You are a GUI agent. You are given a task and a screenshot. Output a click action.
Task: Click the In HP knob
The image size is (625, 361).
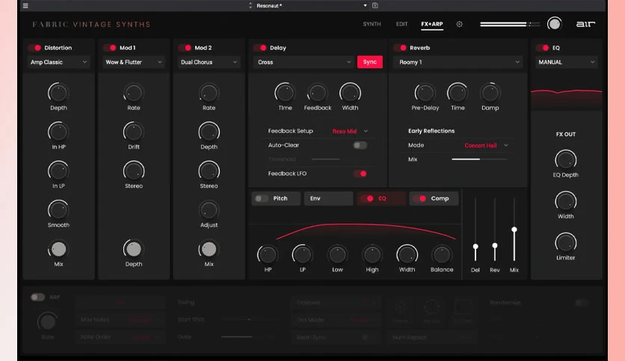[x=58, y=132]
